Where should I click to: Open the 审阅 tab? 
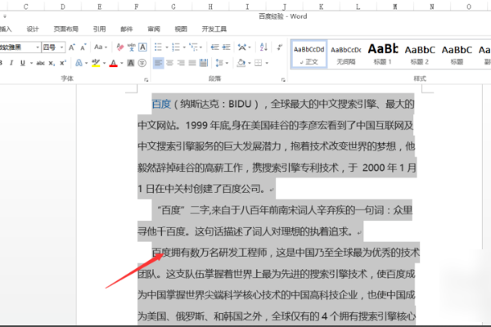coord(154,29)
